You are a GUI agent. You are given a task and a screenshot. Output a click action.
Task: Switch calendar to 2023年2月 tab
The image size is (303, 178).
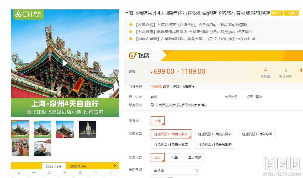54,166
